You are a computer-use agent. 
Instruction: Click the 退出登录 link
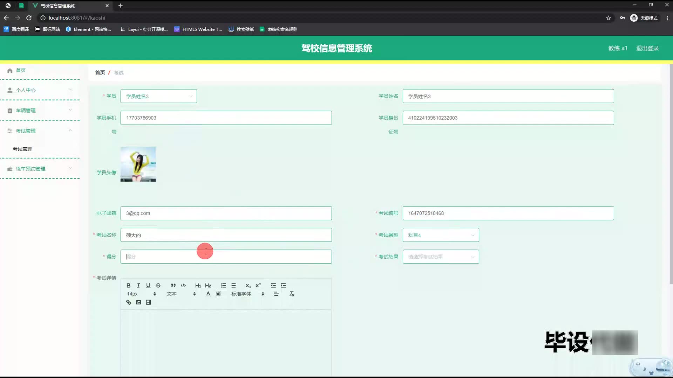(647, 48)
